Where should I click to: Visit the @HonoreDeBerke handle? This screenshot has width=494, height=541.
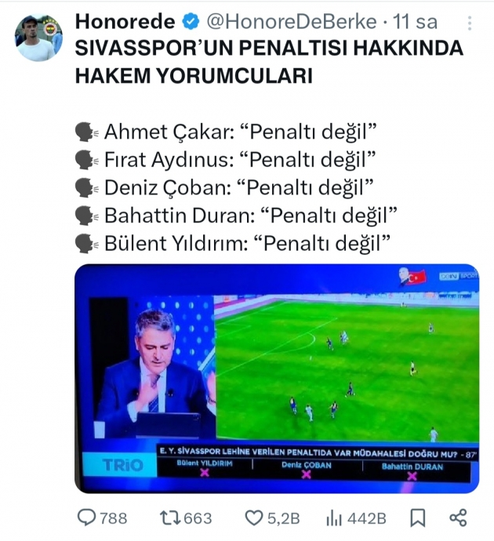(x=292, y=22)
